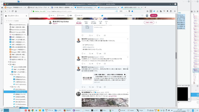
Task: Save page with Pocket icon
Action: (129, 11)
